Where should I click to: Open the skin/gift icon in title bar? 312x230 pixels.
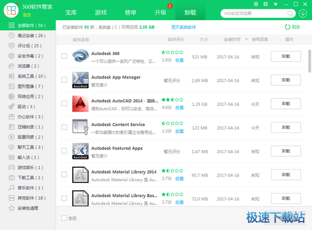click(x=256, y=4)
